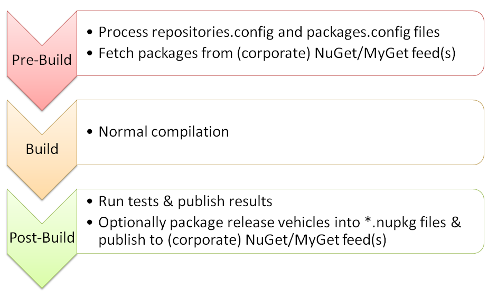Click 'publish to (corporate) NuGet/MyGet feed(s)' line
497x299 pixels.
pyautogui.click(x=242, y=239)
